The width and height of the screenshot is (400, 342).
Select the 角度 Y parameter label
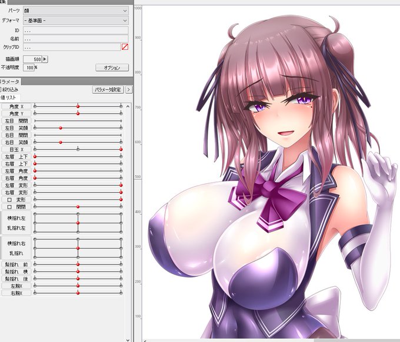click(16, 113)
